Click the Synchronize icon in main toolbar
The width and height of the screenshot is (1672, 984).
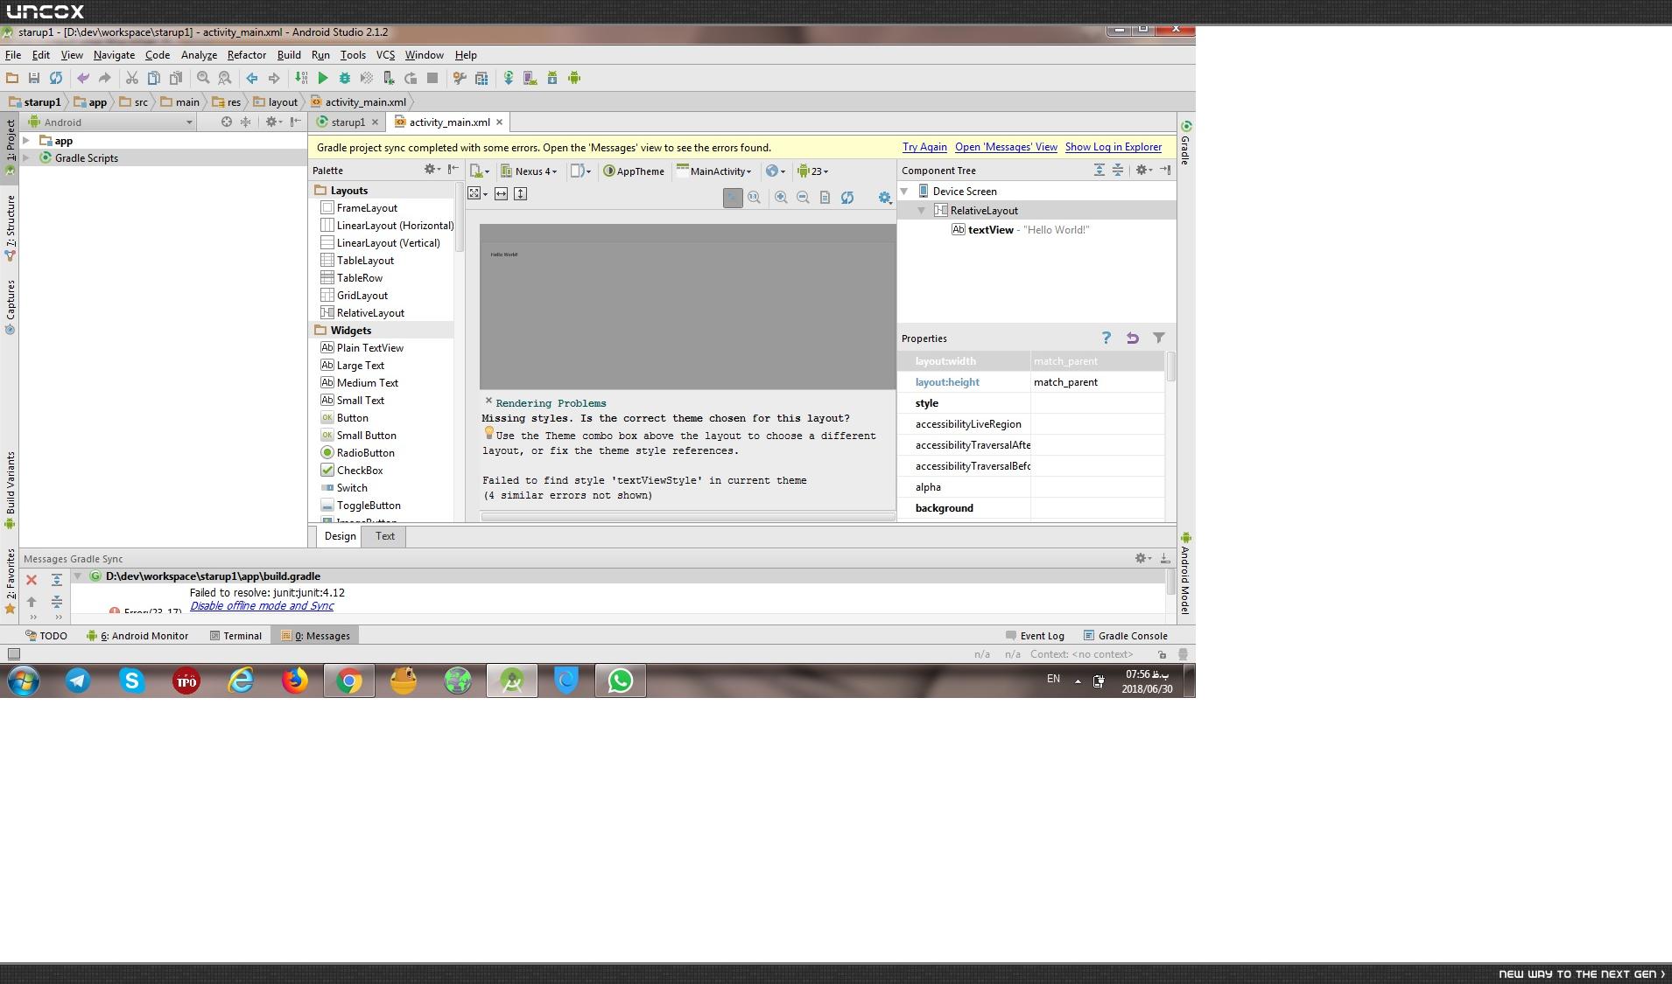(56, 78)
